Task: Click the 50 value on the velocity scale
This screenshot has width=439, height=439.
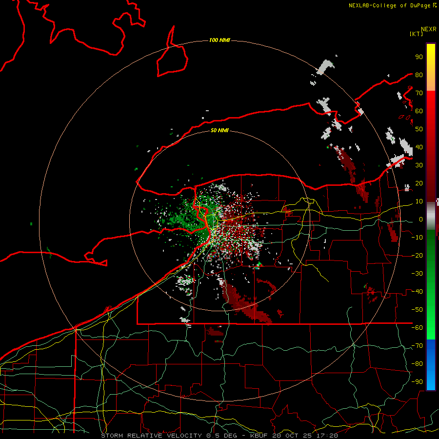Action: click(x=419, y=129)
